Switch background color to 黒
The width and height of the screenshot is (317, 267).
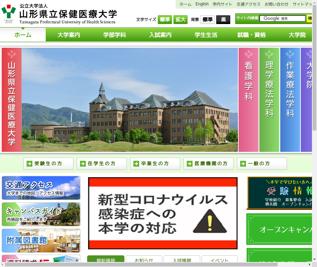coord(223,20)
